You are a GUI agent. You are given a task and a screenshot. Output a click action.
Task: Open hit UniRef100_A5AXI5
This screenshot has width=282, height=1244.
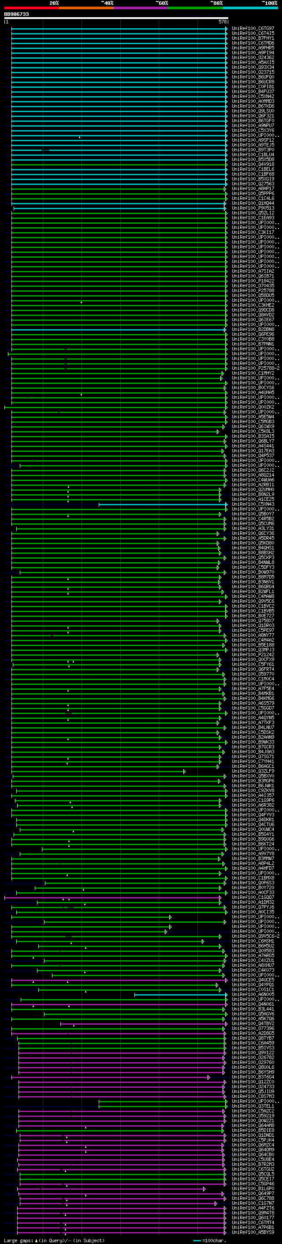252,62
